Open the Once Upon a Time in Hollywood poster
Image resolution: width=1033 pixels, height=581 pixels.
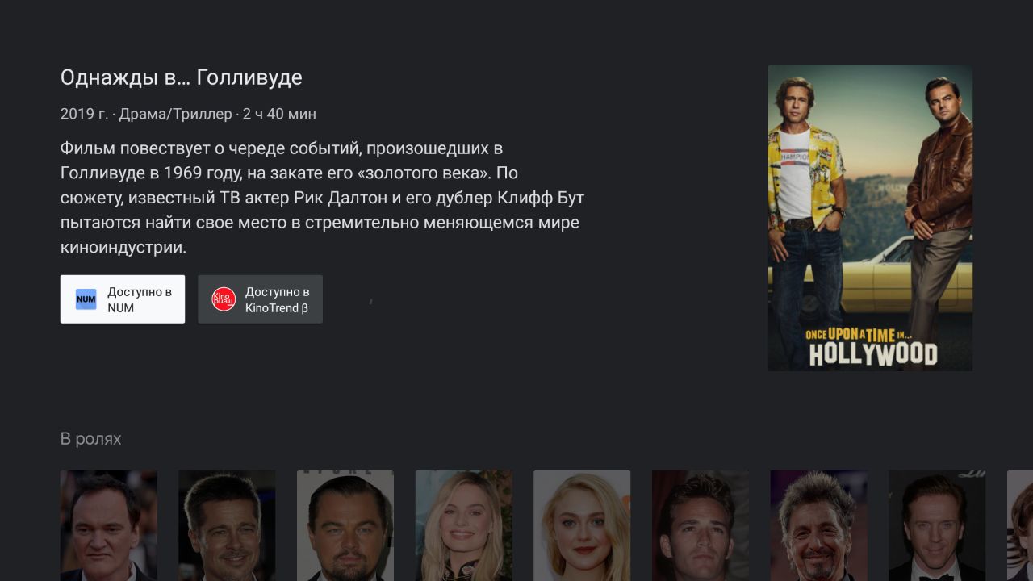(x=870, y=218)
